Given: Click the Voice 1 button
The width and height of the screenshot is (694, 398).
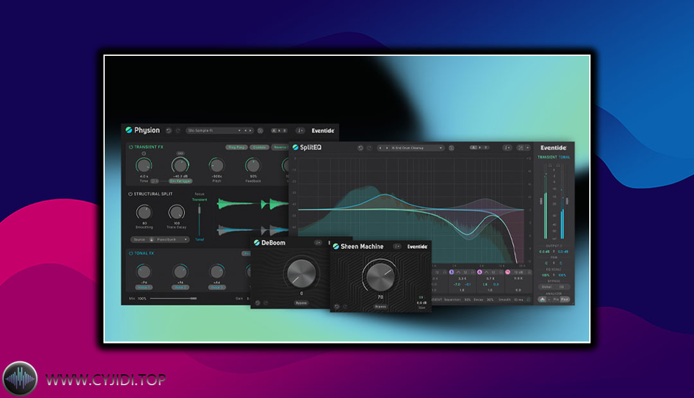Looking at the screenshot, I should 143,288.
